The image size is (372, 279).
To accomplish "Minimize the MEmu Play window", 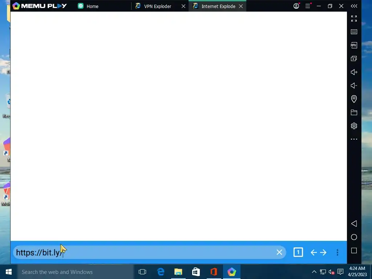I will 319,6.
